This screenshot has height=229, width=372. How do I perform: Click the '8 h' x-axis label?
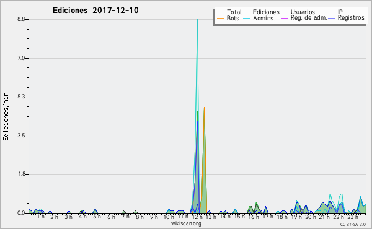(139, 217)
